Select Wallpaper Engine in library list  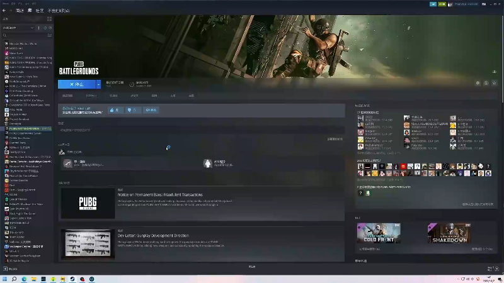tap(27, 247)
